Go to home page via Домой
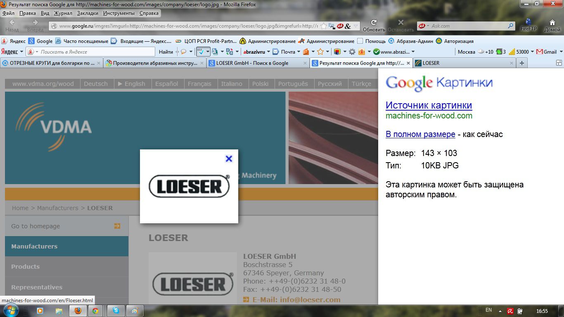 pos(552,25)
